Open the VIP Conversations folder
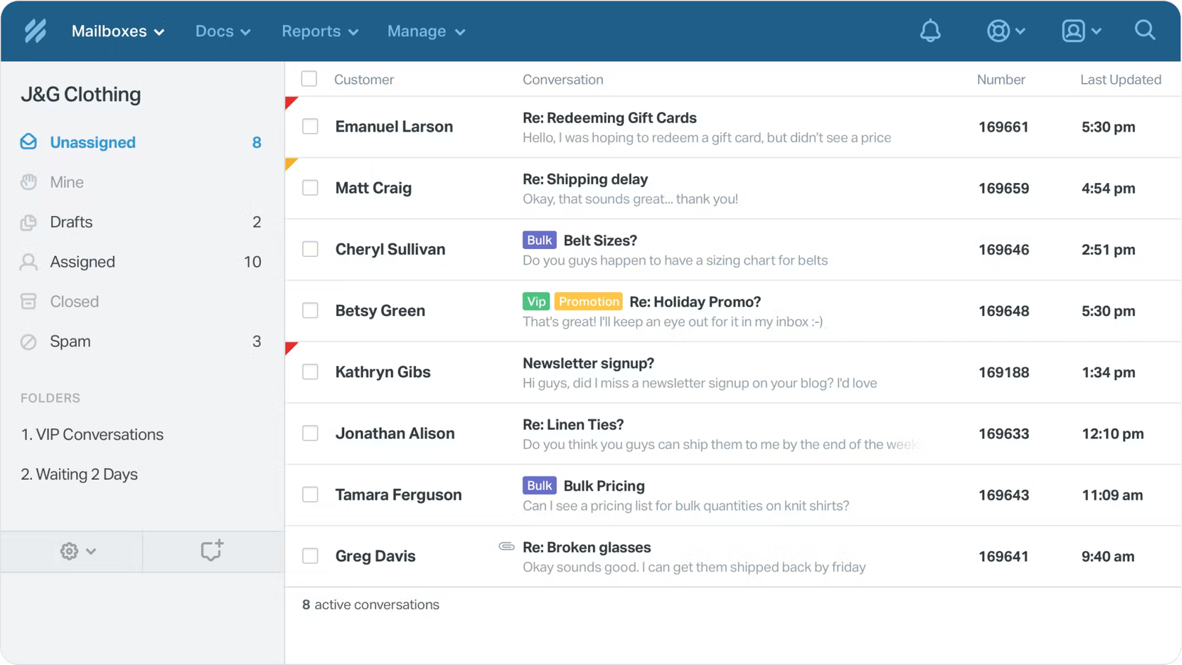Screen dimensions: 1182x665 coord(92,434)
